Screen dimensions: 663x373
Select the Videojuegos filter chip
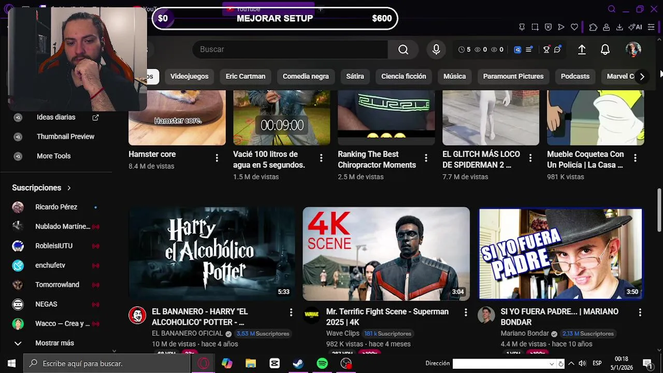click(x=189, y=76)
